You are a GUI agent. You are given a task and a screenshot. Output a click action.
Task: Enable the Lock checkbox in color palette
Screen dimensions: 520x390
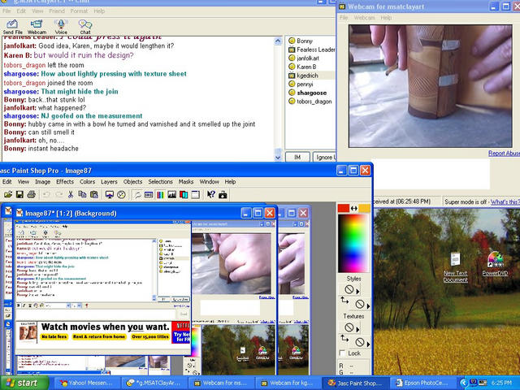(343, 353)
